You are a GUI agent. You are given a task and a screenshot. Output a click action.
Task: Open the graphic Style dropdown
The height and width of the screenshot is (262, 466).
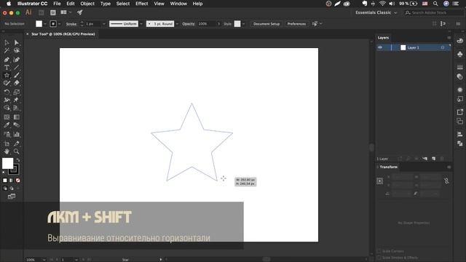[243, 24]
